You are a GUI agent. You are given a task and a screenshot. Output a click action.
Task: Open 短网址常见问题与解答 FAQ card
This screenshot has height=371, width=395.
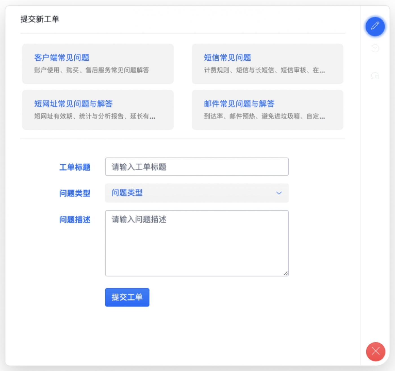click(98, 110)
